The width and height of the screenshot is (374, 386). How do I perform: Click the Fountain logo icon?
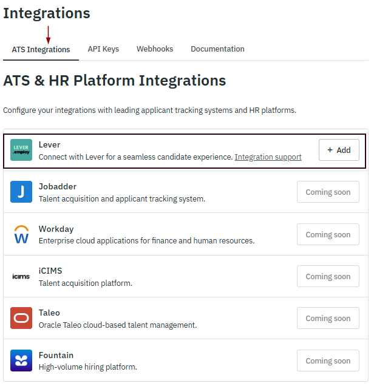[21, 361]
